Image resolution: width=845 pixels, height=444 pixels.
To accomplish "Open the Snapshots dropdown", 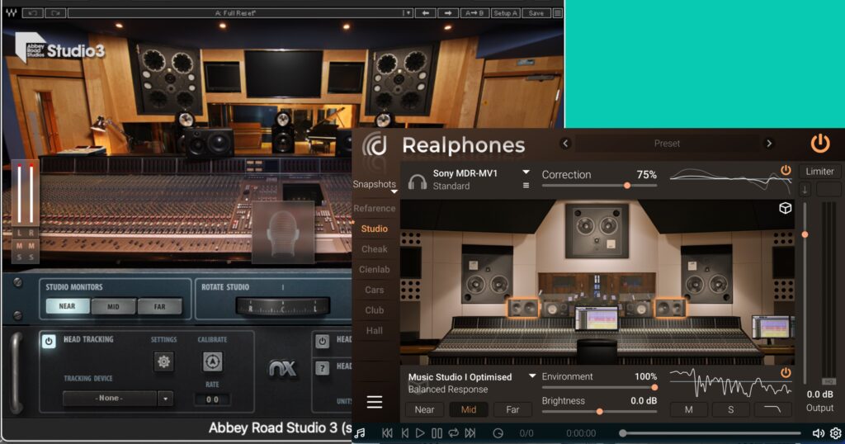I will pos(375,186).
